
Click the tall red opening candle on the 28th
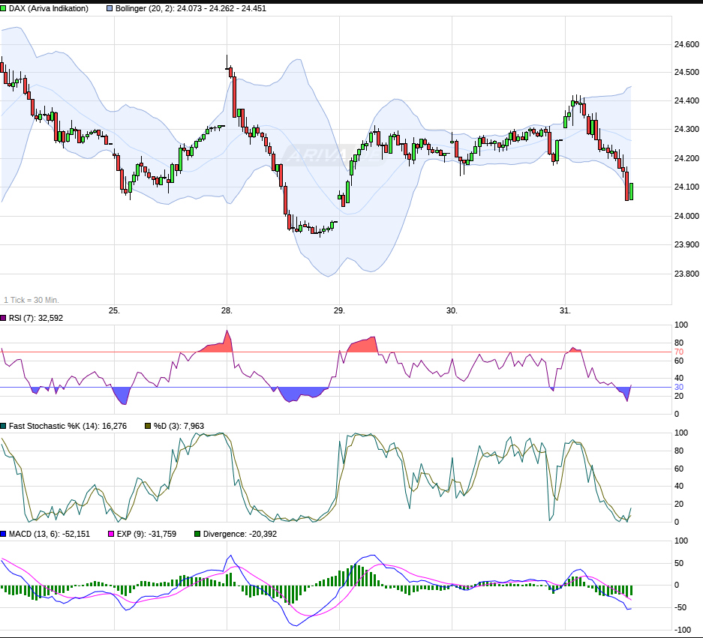pos(235,97)
